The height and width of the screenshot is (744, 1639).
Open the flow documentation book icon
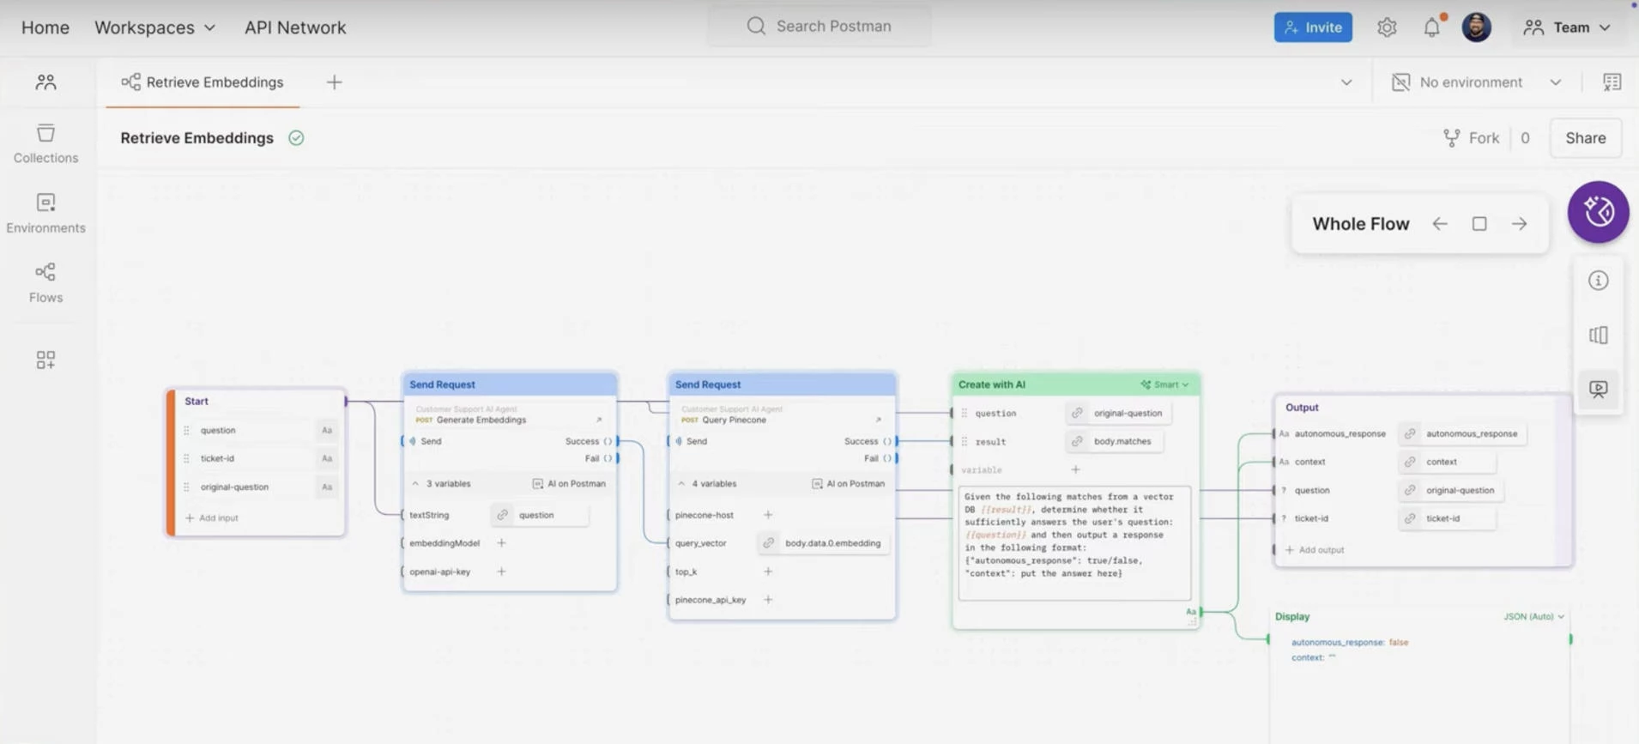tap(1598, 335)
